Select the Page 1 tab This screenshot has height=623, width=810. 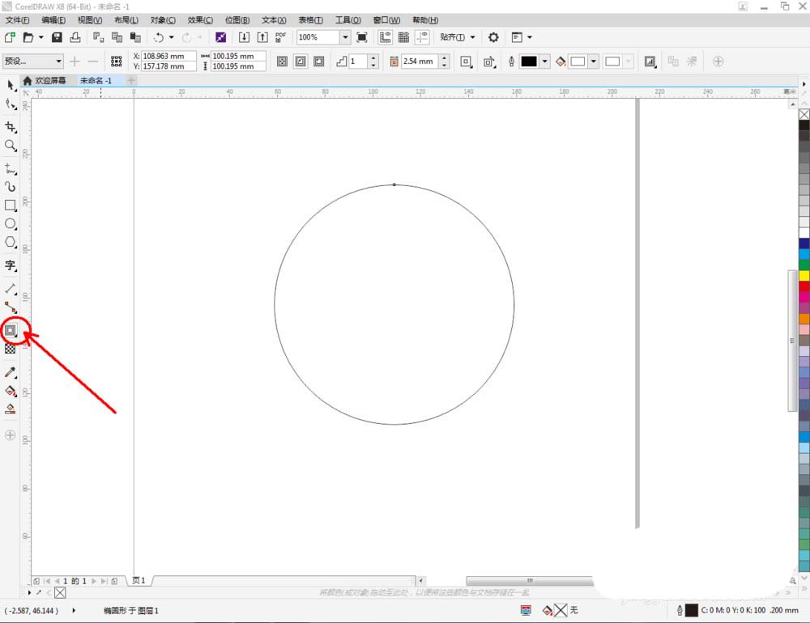139,581
